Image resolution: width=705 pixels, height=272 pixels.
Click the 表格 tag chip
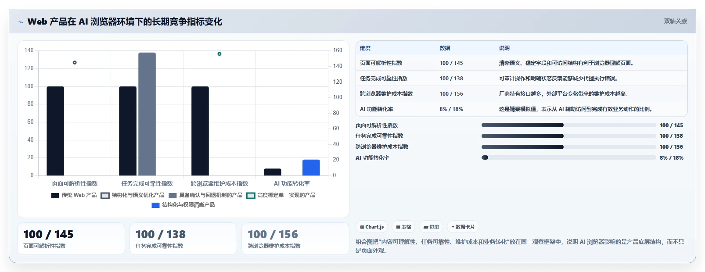click(403, 227)
